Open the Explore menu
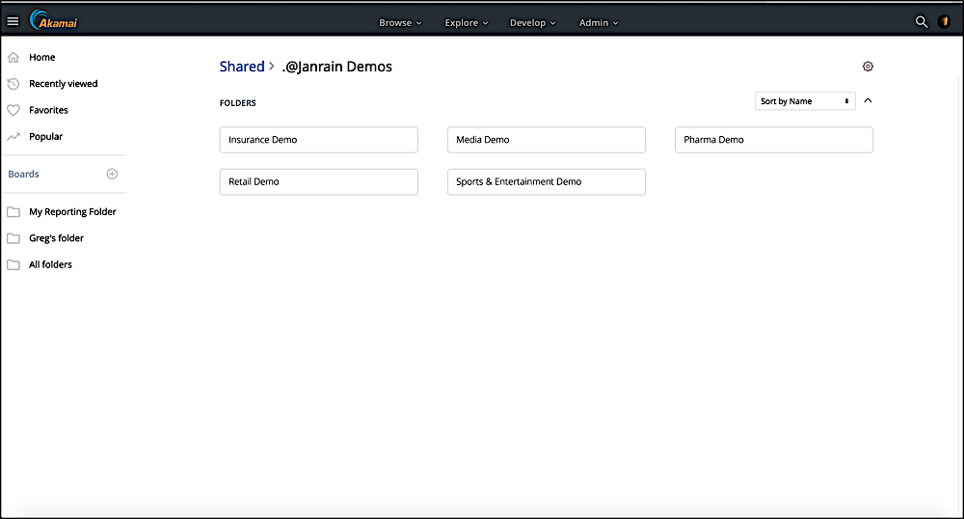Screen dimensions: 964x519 pos(467,22)
